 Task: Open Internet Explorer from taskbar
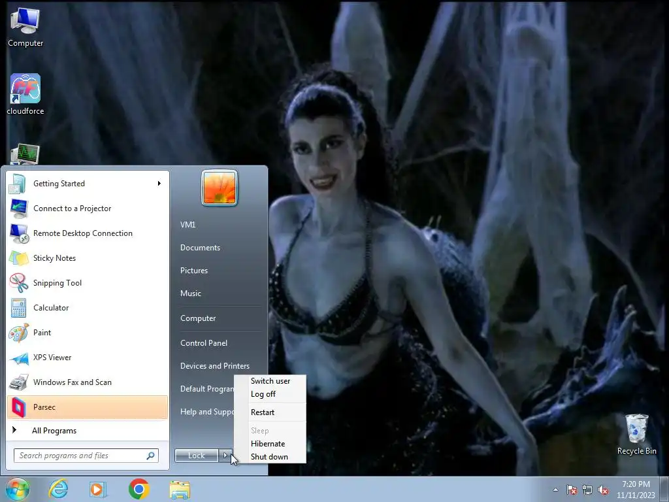(58, 489)
